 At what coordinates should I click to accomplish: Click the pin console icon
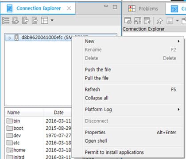click(x=159, y=21)
